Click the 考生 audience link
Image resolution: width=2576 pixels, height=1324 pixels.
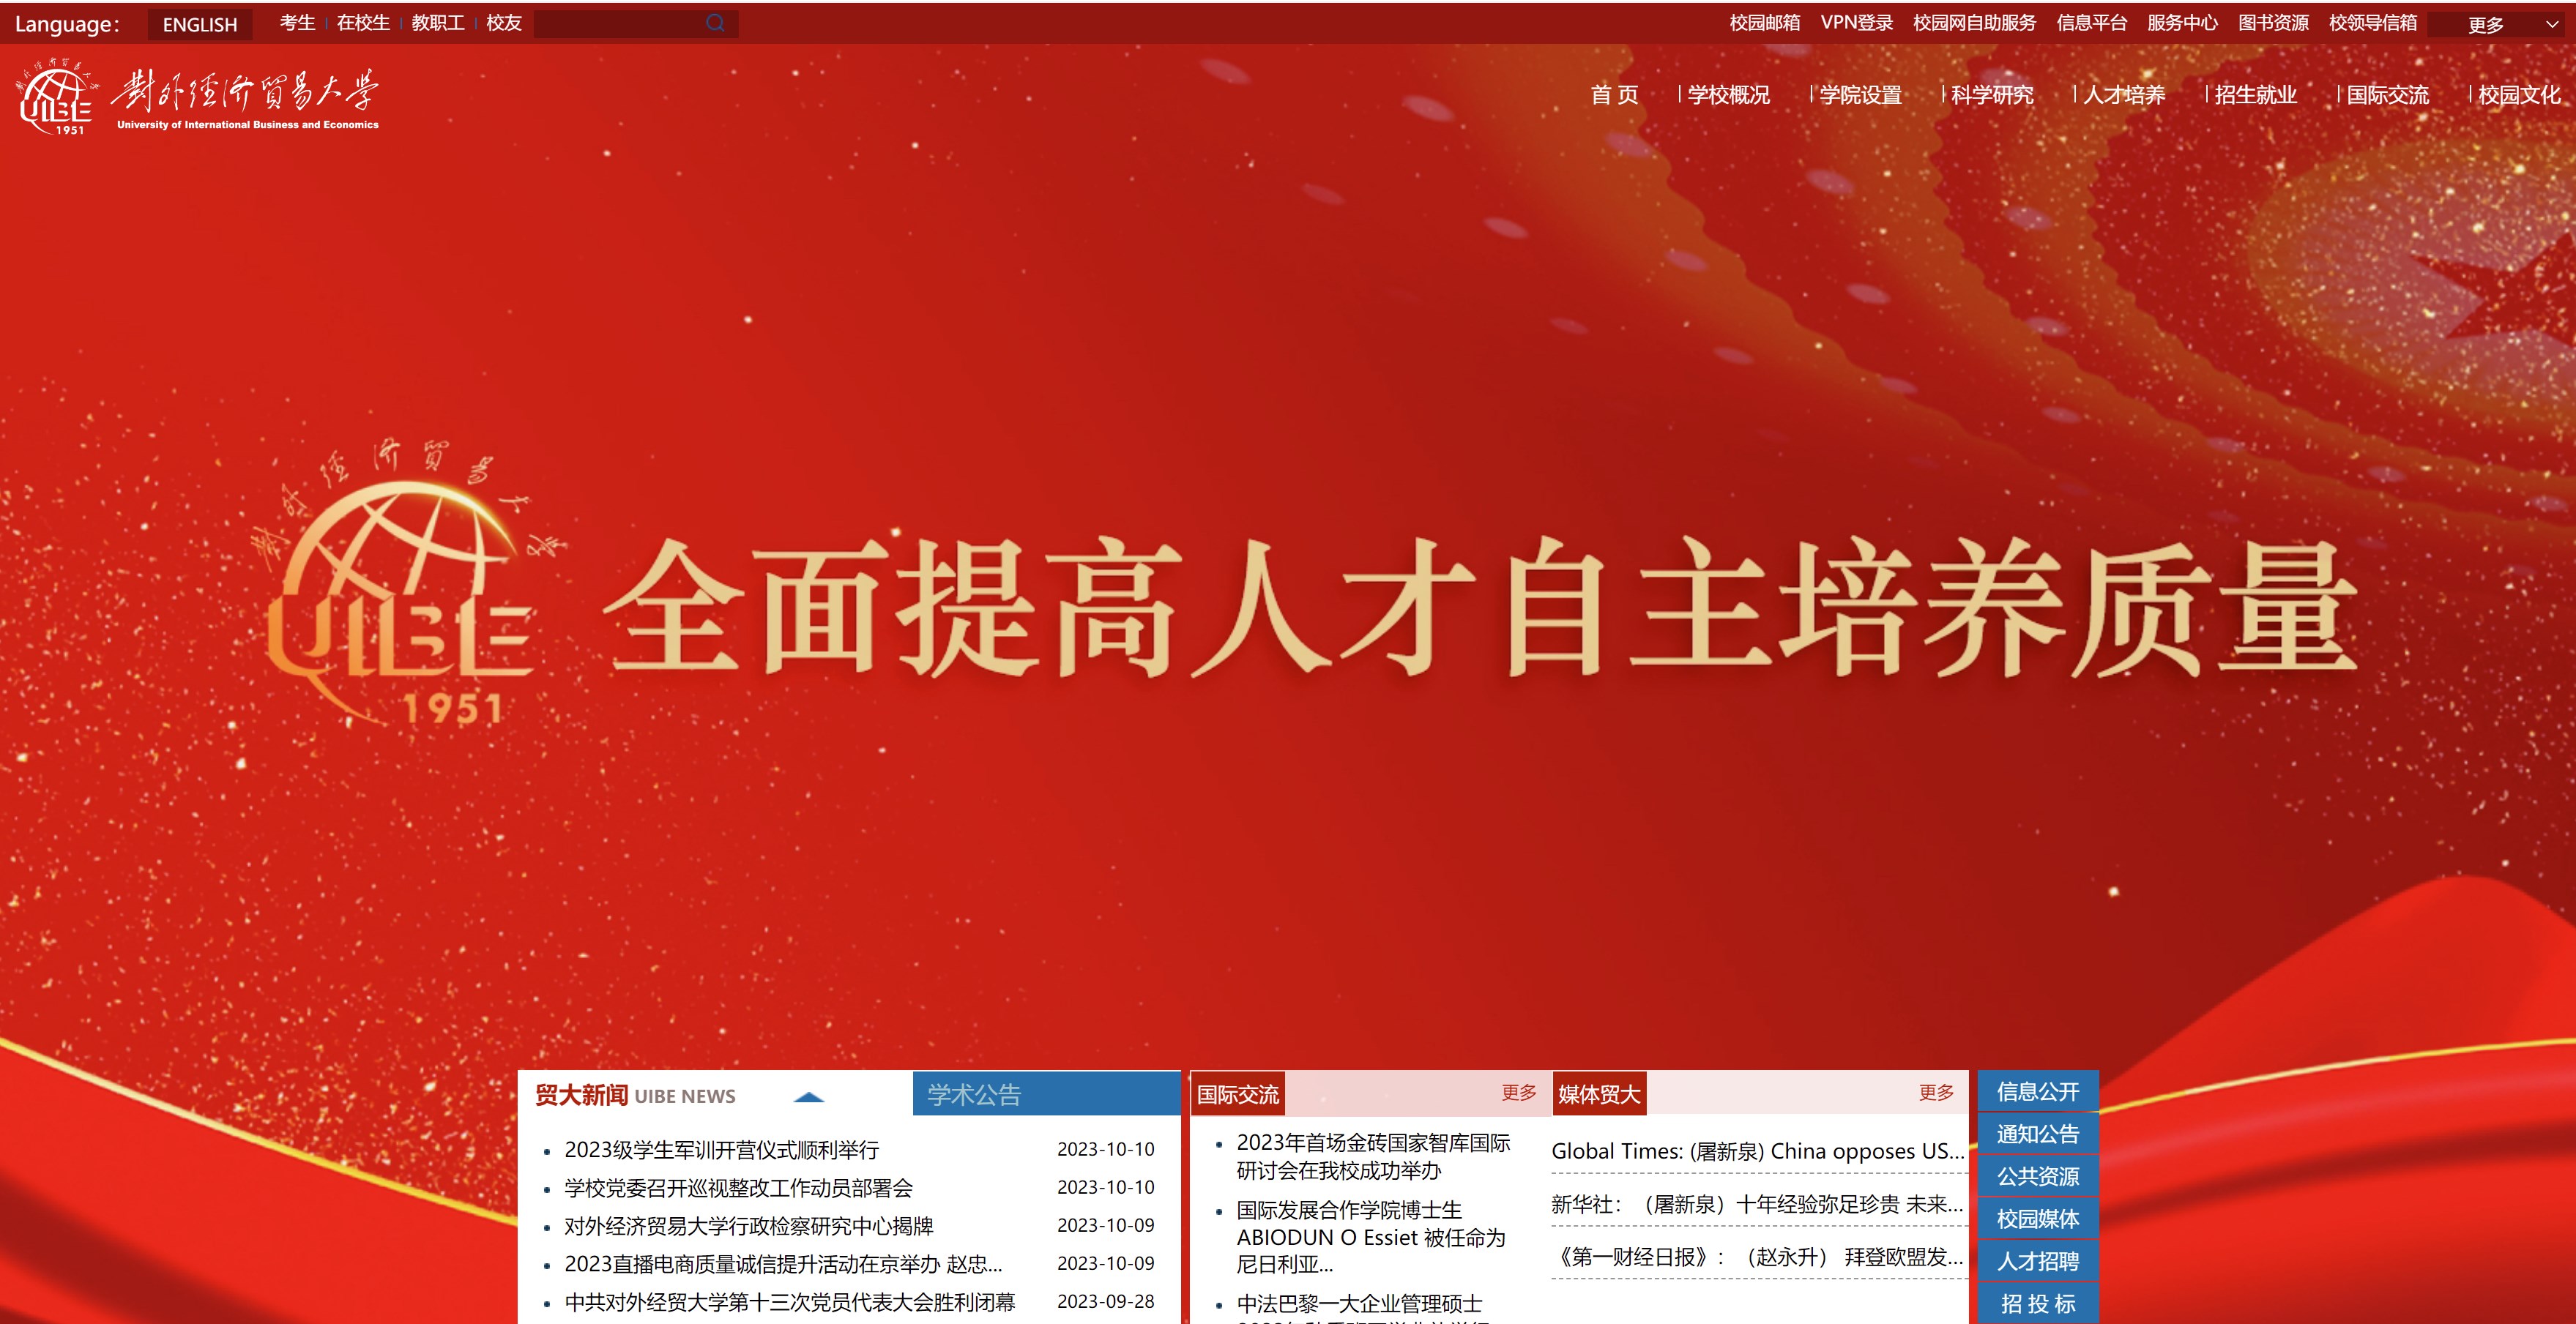[x=297, y=23]
